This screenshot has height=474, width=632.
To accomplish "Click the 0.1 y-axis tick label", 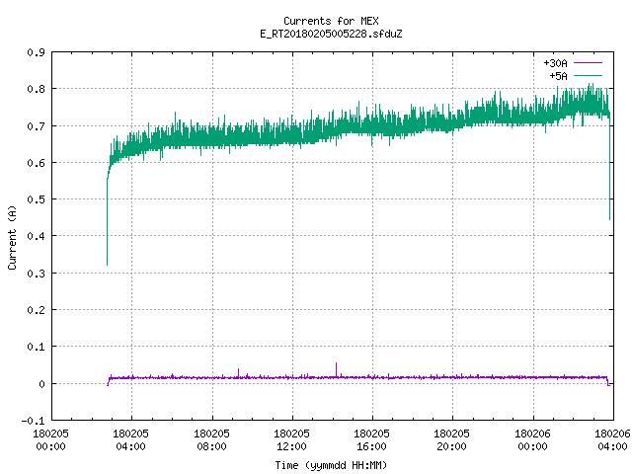I will 36,347.
